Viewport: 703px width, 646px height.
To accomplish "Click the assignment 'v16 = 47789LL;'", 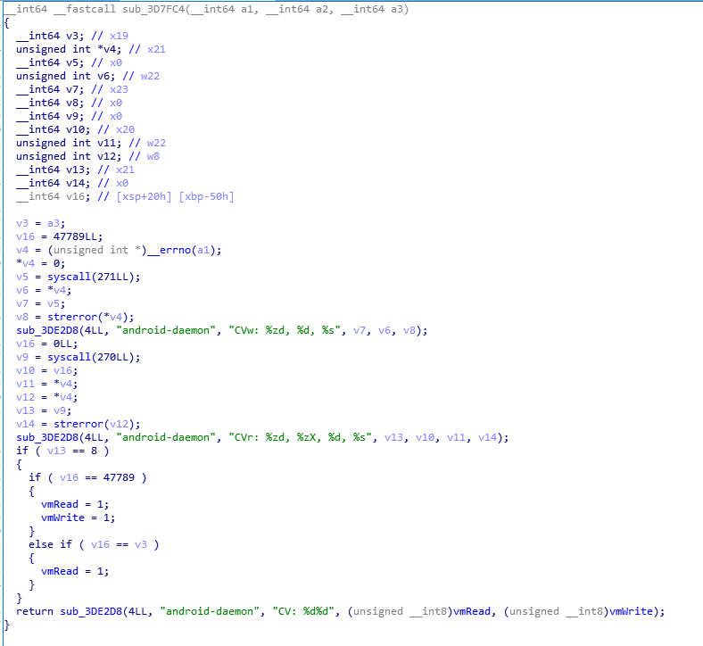I will (x=60, y=236).
